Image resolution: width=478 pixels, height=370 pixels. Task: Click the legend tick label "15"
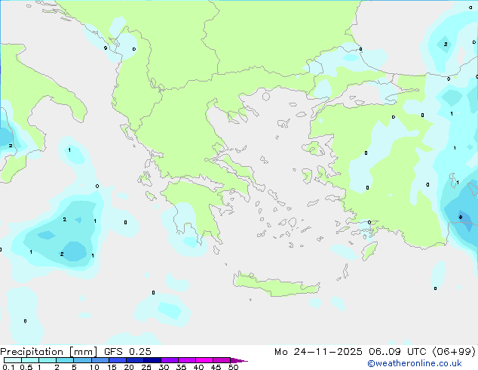pyautogui.click(x=112, y=367)
